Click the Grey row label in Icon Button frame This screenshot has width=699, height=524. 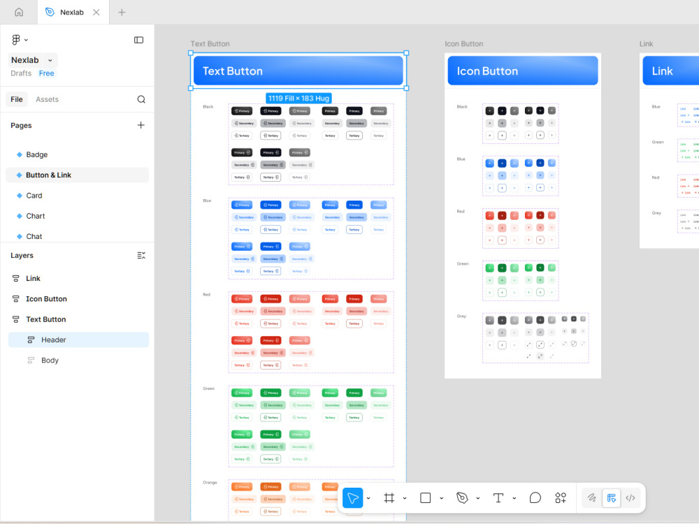[x=461, y=316]
